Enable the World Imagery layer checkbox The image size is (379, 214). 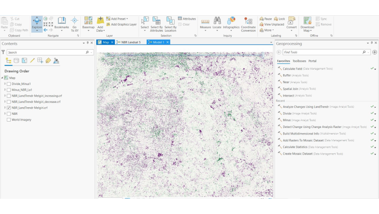coord(9,120)
